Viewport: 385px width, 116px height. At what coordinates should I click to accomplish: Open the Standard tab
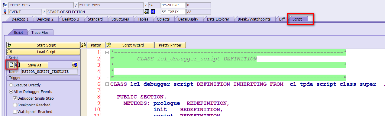[95, 19]
